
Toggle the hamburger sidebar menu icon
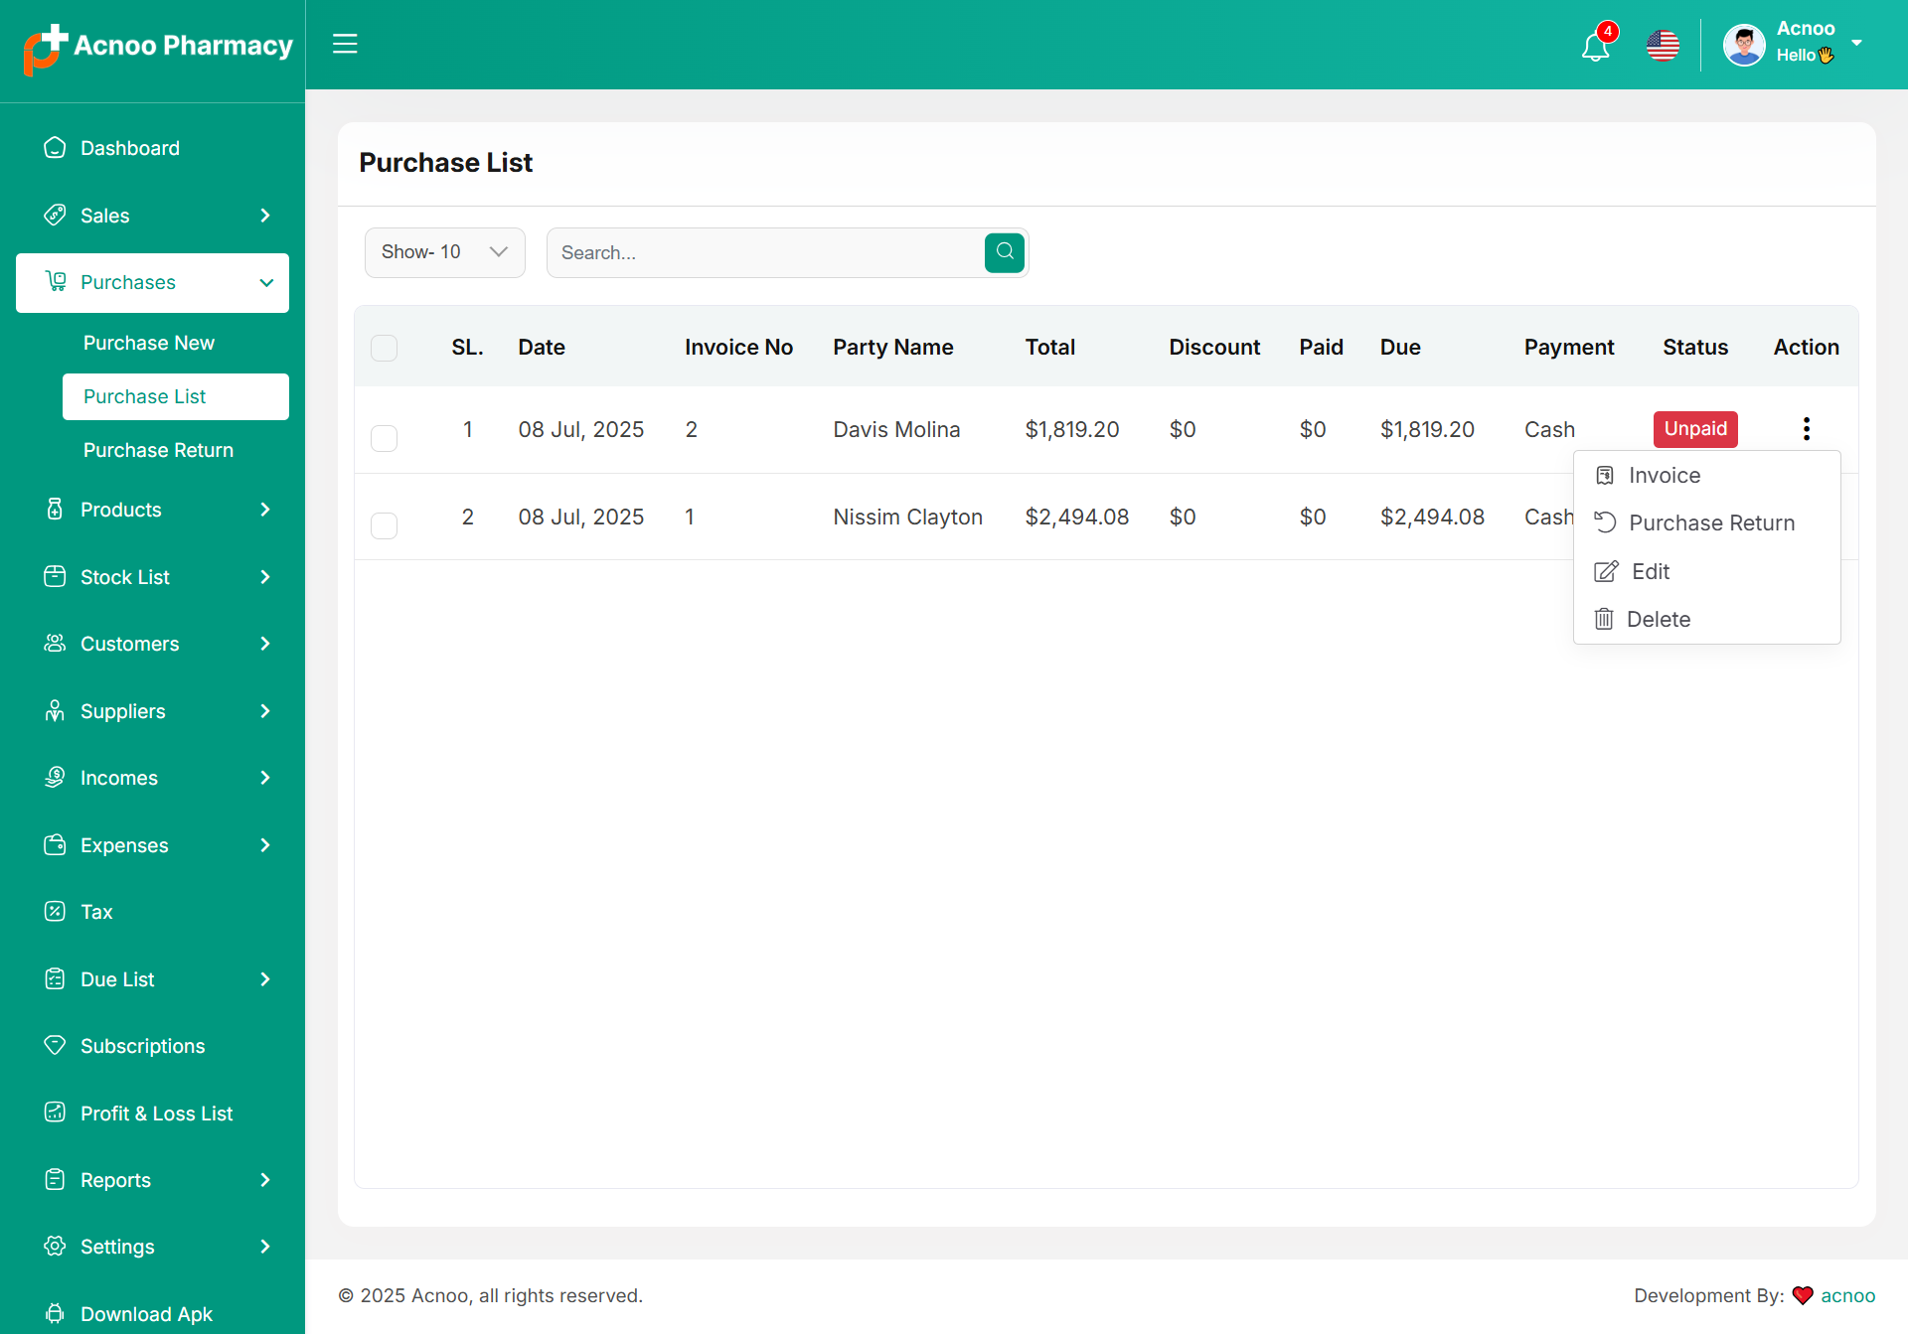(345, 44)
